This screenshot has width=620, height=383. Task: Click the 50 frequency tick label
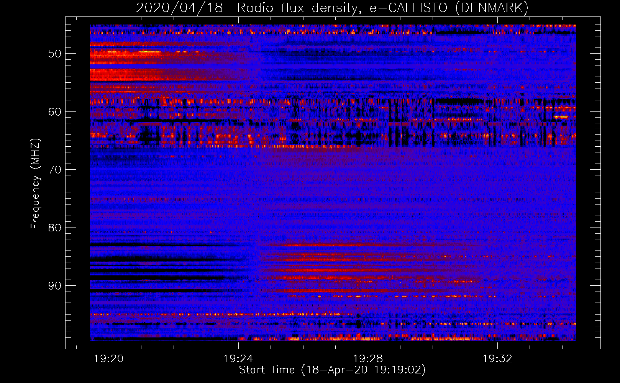pyautogui.click(x=55, y=53)
